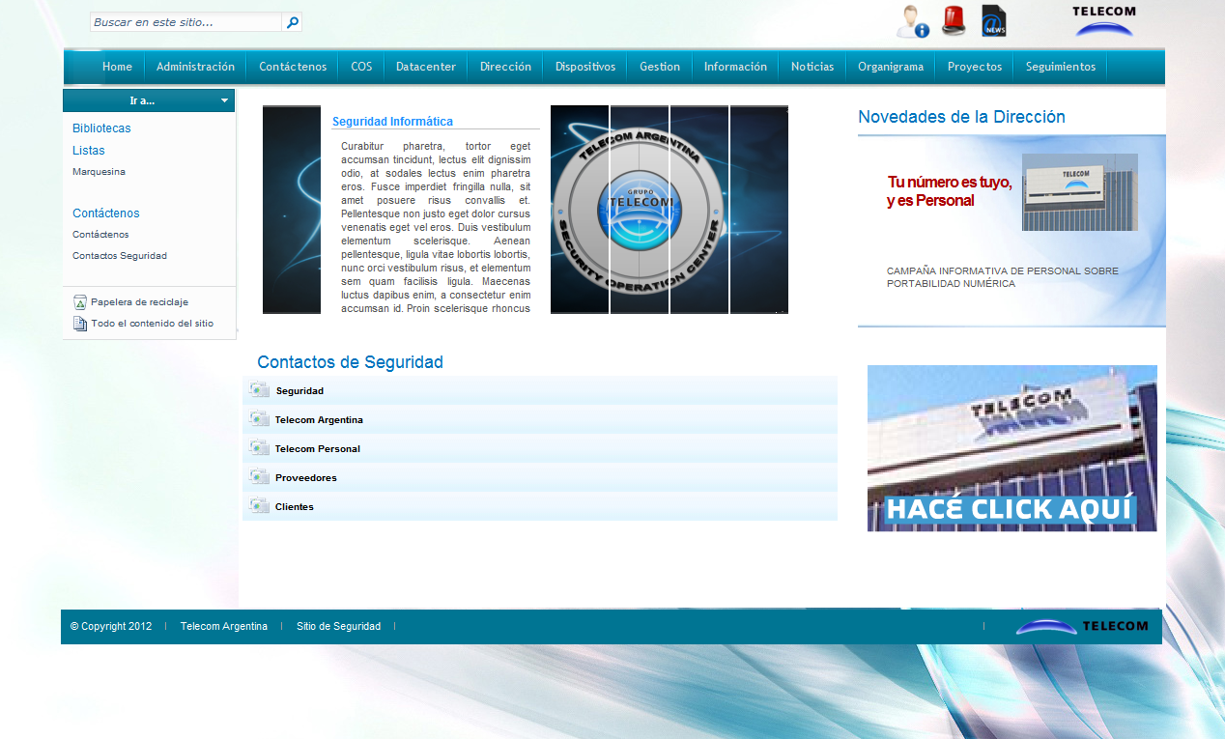Go to Noticias in navigation bar
Screen dimensions: 1225x739
pos(812,67)
